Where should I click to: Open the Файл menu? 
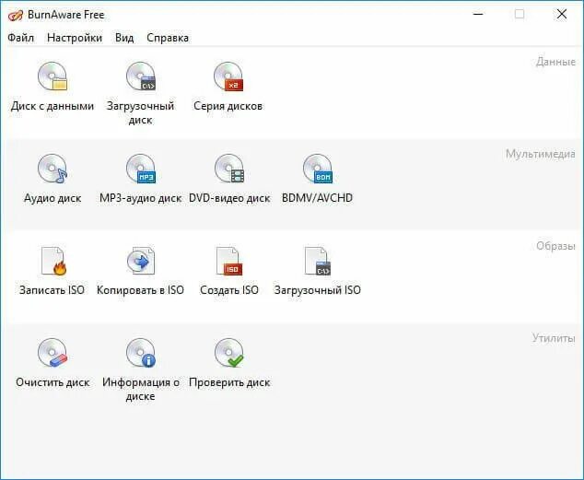pos(21,38)
